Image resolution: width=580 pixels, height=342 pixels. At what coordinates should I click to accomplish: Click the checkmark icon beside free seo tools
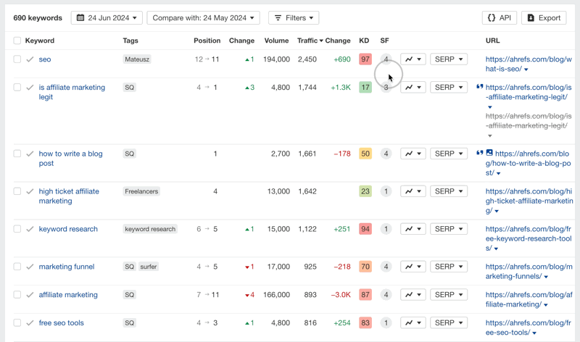coord(30,323)
